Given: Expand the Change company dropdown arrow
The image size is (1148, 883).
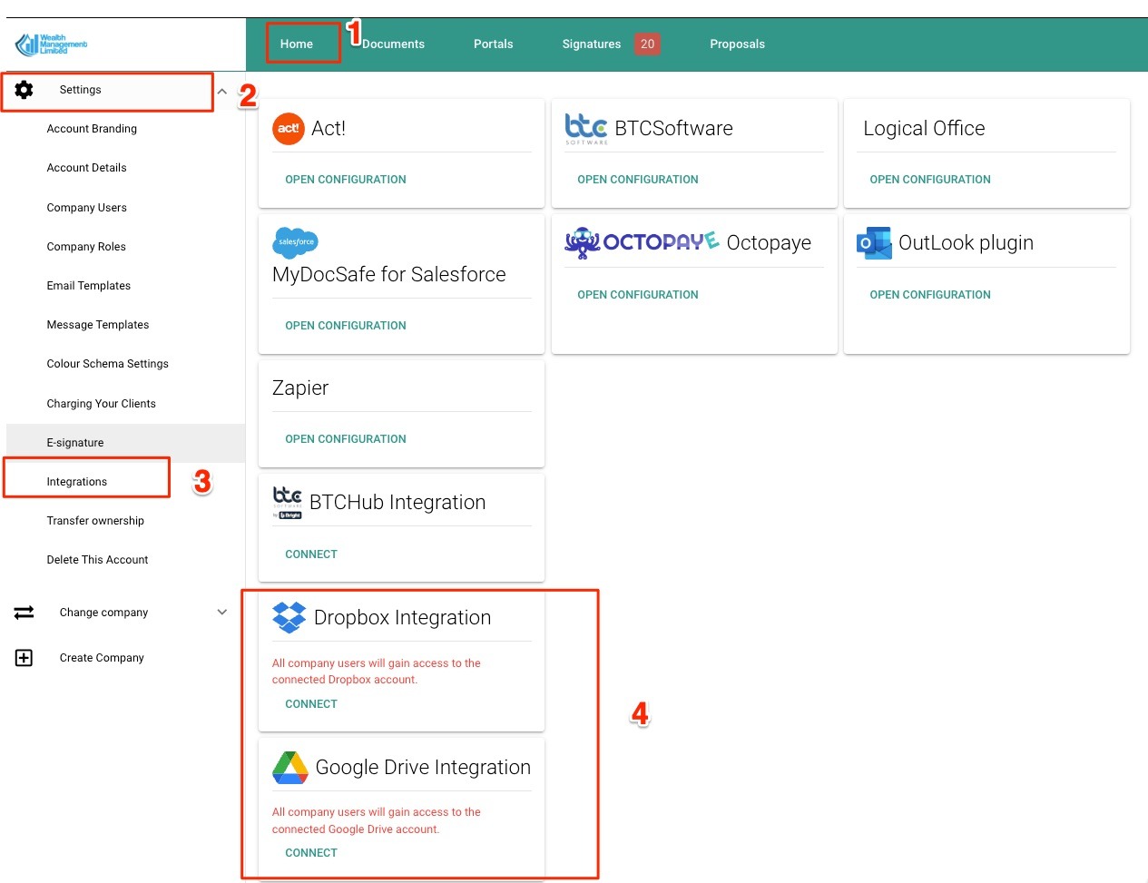Looking at the screenshot, I should point(222,613).
